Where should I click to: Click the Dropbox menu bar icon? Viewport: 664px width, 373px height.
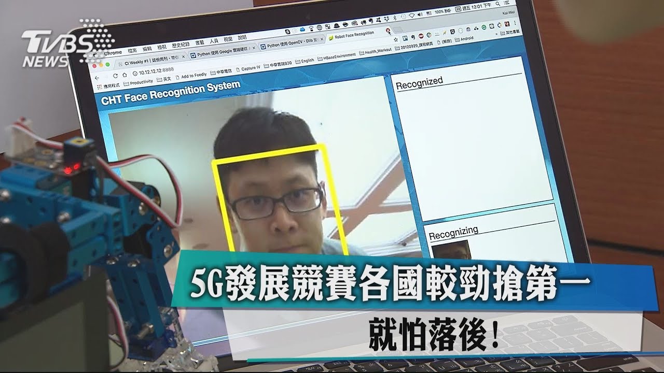click(x=386, y=19)
